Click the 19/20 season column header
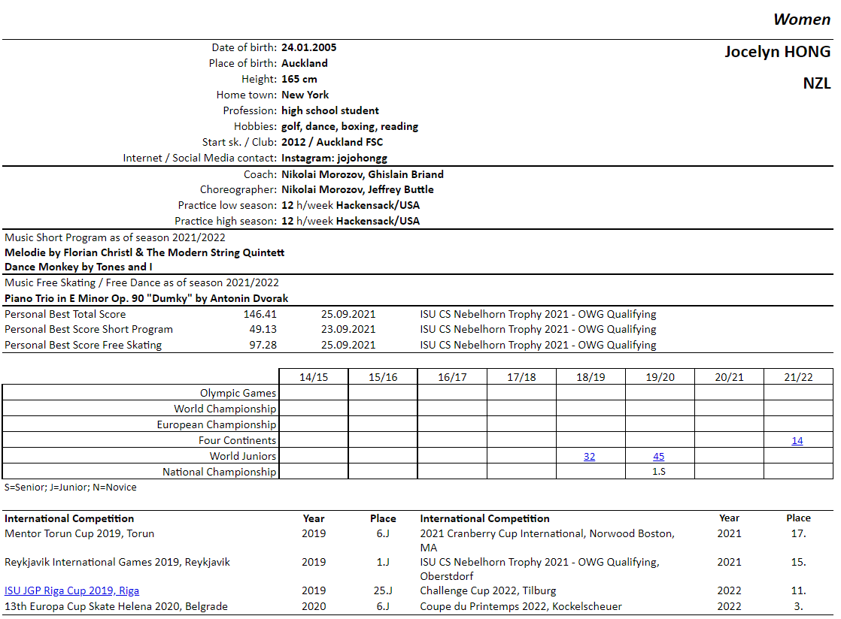This screenshot has height=619, width=841. [x=660, y=377]
